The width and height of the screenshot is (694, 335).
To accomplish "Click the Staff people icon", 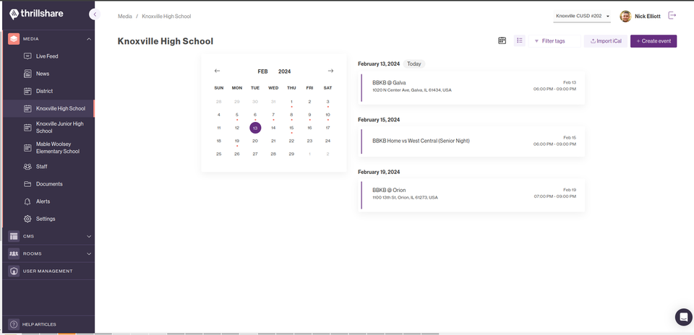I will pos(27,167).
